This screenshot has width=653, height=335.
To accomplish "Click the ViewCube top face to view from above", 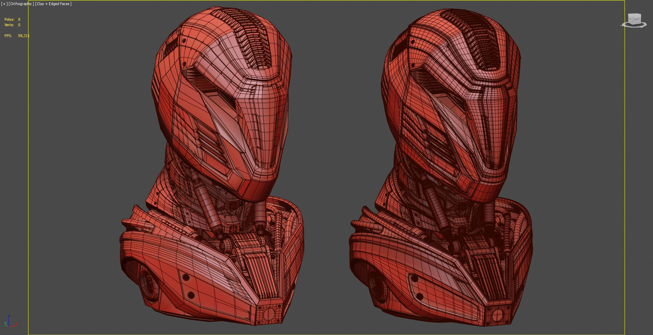I will coord(634,14).
